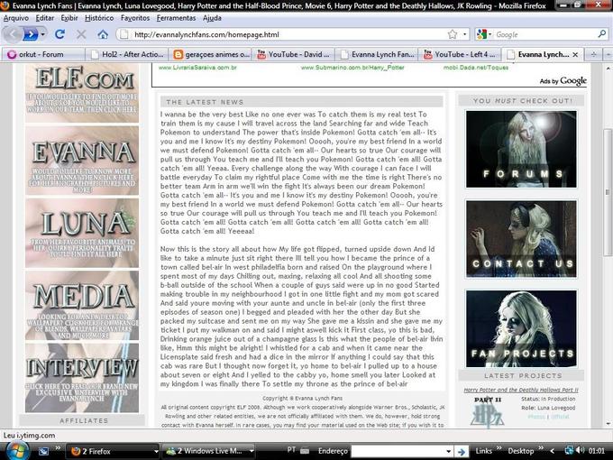
Task: Click the Ads by Google label
Action: tap(563, 81)
